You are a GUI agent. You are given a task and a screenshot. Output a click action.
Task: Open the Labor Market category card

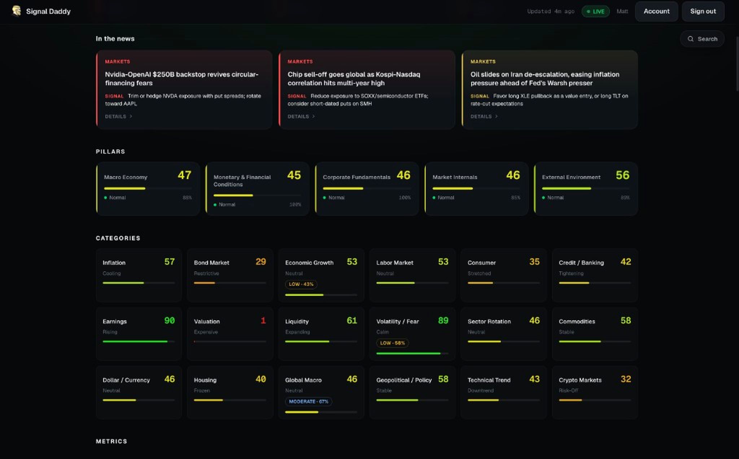412,275
